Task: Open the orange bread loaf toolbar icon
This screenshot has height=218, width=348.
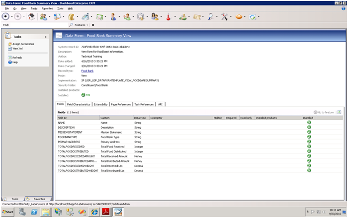Action: [x=239, y=16]
